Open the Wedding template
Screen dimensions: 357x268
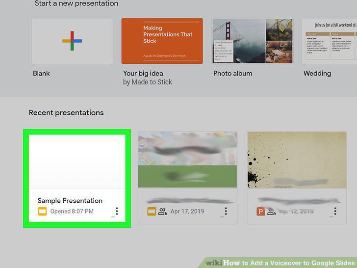click(330, 41)
